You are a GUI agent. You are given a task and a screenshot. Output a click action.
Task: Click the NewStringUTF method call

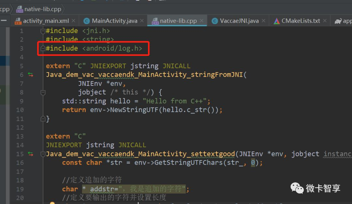134,110
